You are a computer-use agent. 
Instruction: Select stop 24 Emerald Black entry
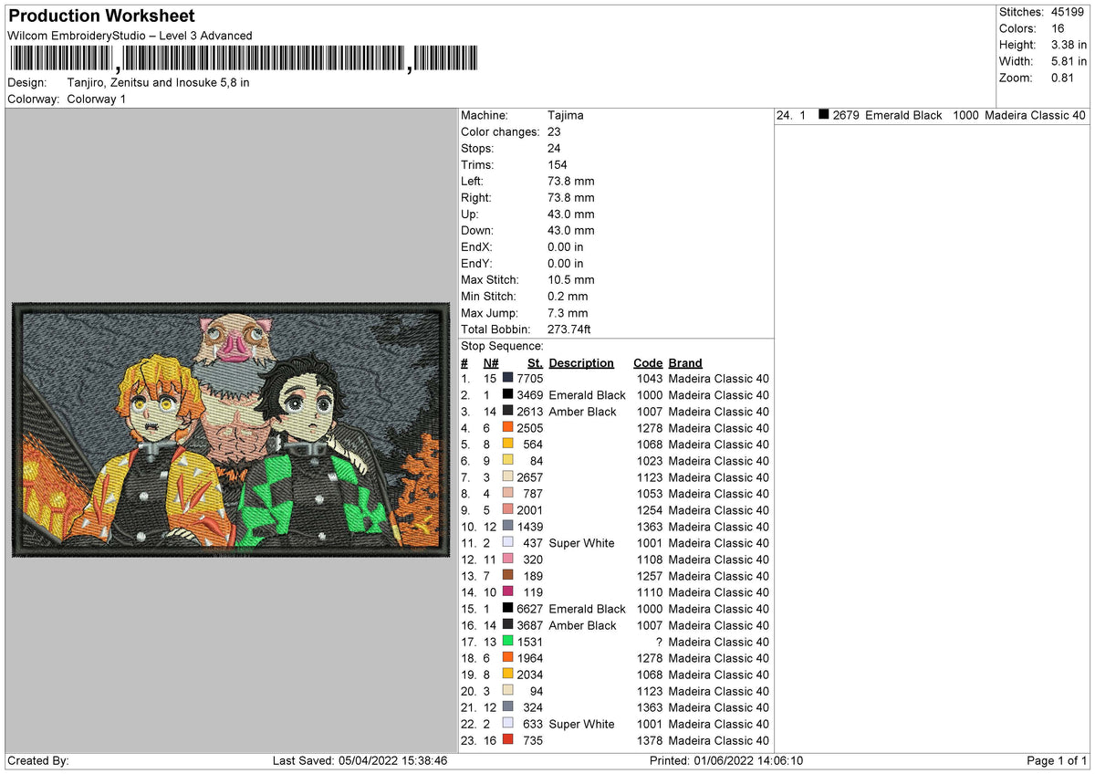931,115
